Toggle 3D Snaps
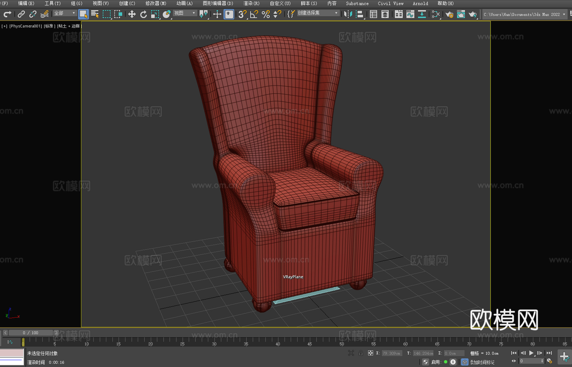This screenshot has height=367, width=572. (243, 14)
